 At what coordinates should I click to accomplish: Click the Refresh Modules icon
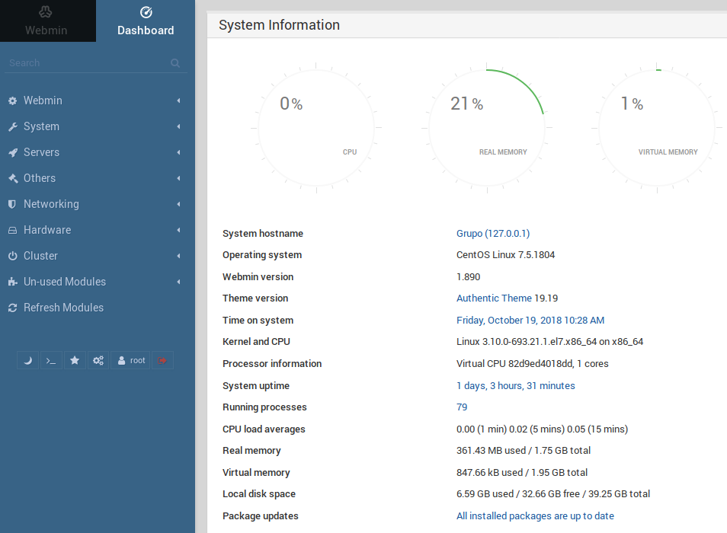[12, 308]
